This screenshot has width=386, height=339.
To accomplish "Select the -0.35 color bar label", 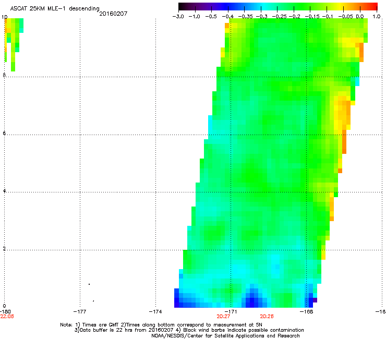I will [x=246, y=17].
